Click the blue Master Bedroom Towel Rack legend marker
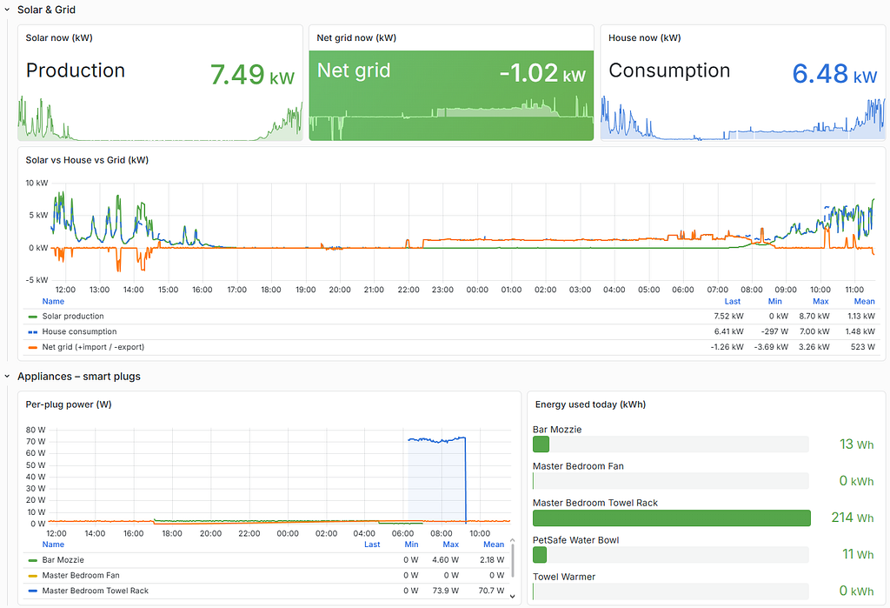This screenshot has width=890, height=608. (33, 591)
